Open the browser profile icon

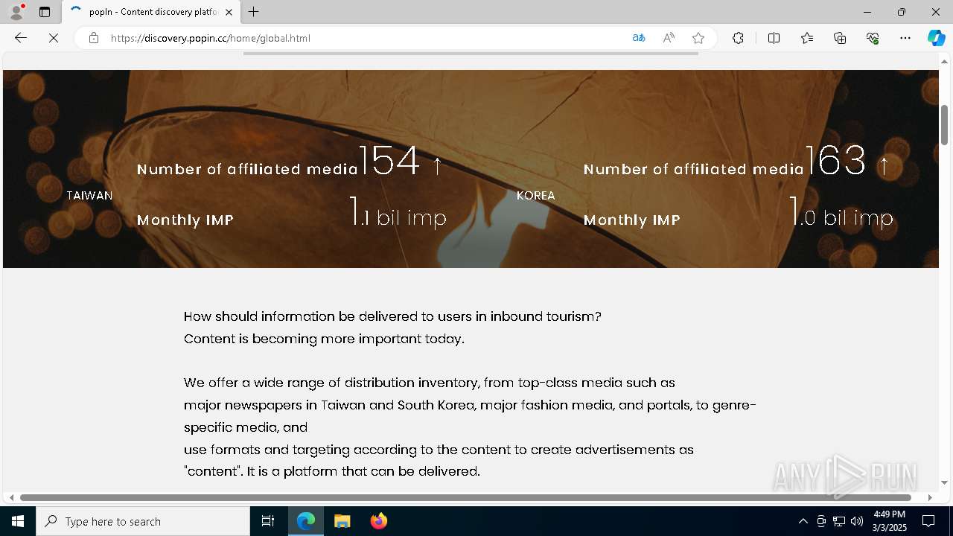pos(16,12)
